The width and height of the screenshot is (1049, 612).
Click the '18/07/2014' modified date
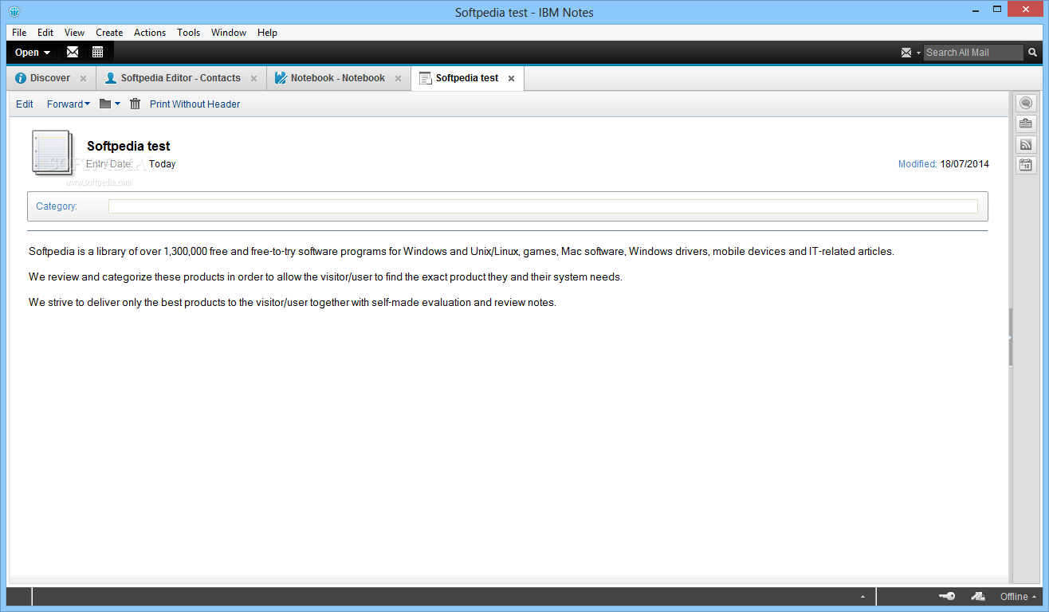click(965, 164)
